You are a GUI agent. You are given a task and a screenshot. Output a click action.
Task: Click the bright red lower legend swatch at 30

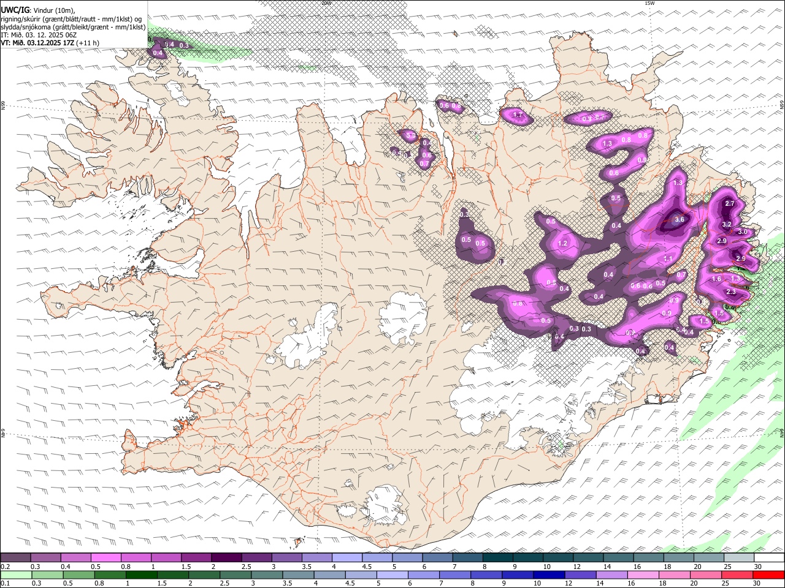pos(768,575)
